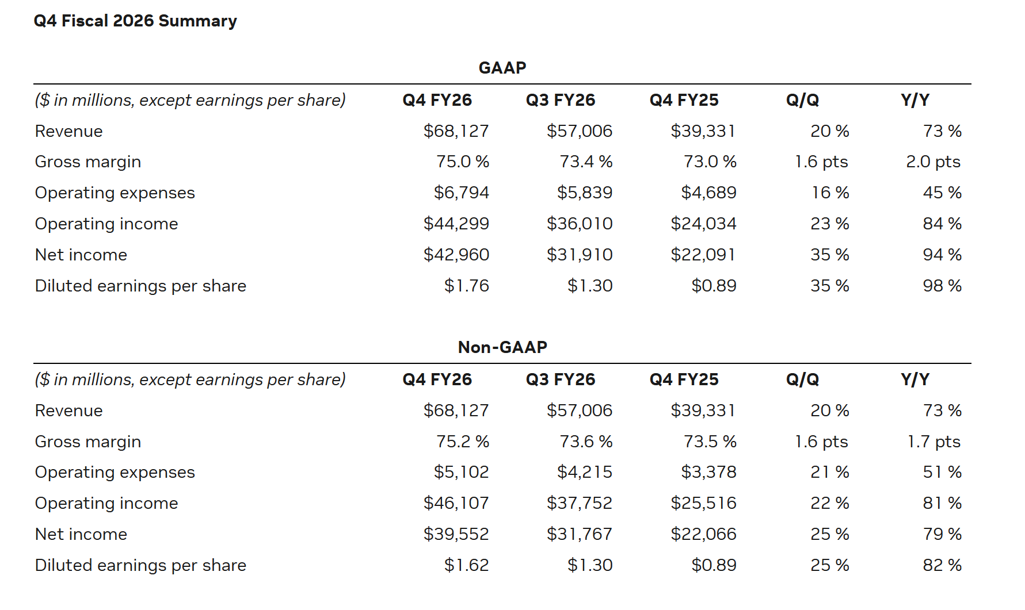Click GAAP operating expenses value $6,794

pyautogui.click(x=461, y=193)
